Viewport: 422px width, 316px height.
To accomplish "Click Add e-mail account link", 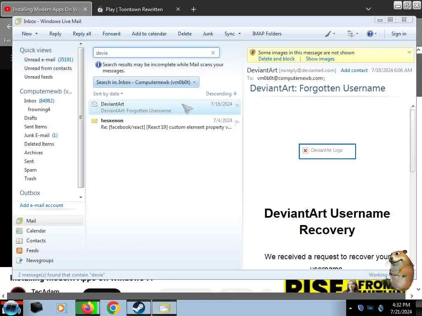I will (41, 205).
